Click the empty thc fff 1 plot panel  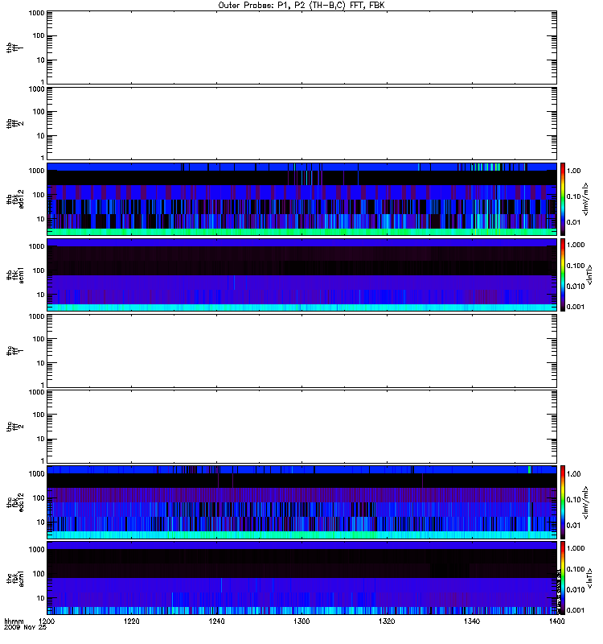click(301, 351)
